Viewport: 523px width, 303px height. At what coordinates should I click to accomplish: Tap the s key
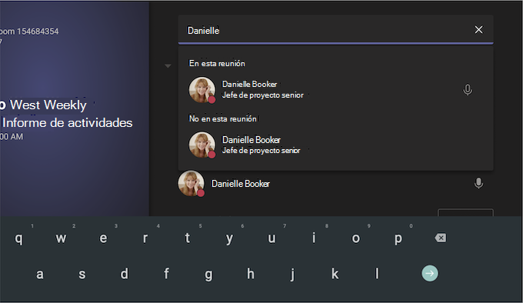coord(82,274)
